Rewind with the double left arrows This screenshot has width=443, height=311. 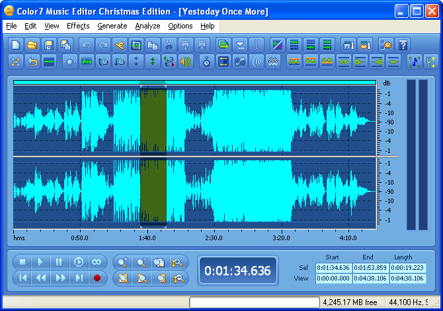point(41,278)
